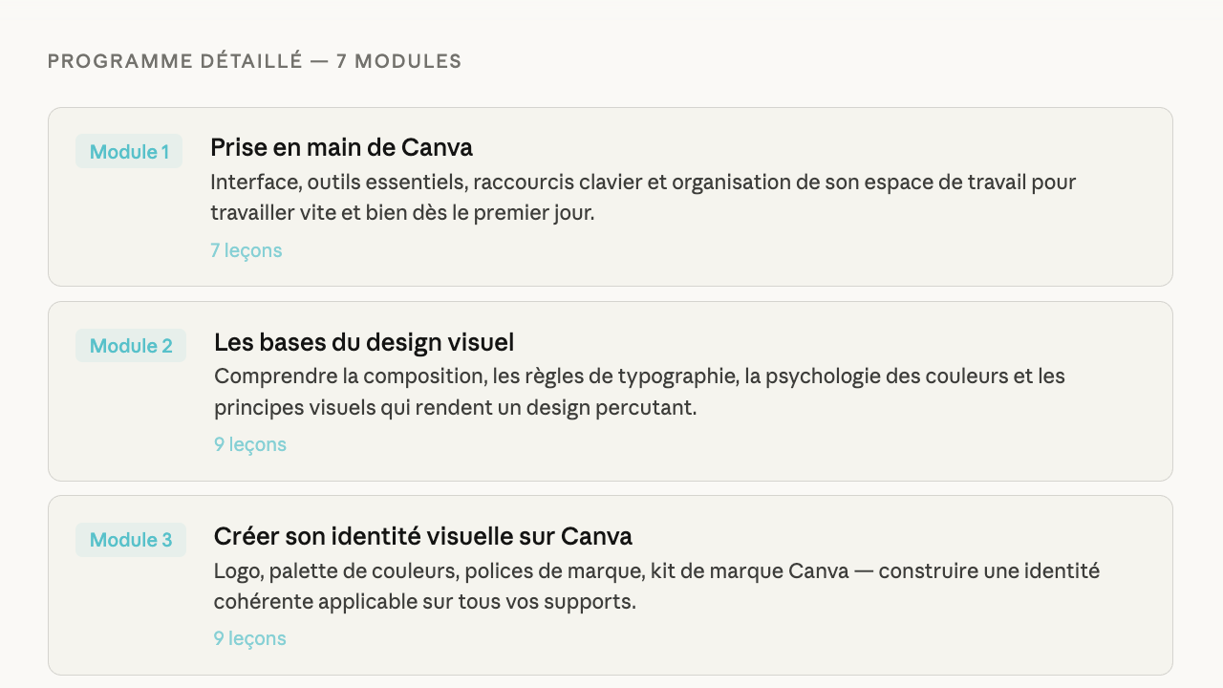
Task: Click the text 'travailler vite et bien dès le premier jour'
Action: click(x=401, y=212)
